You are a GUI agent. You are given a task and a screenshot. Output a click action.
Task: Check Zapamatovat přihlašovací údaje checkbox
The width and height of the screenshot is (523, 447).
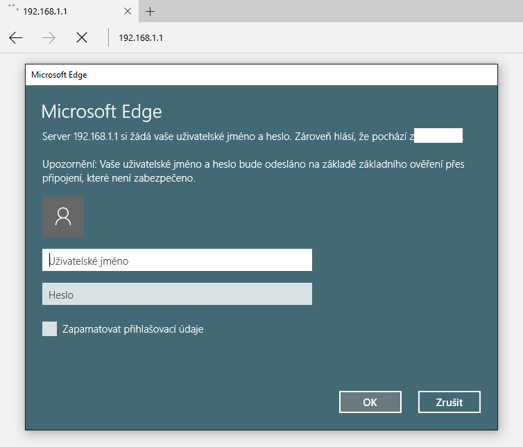tap(50, 329)
